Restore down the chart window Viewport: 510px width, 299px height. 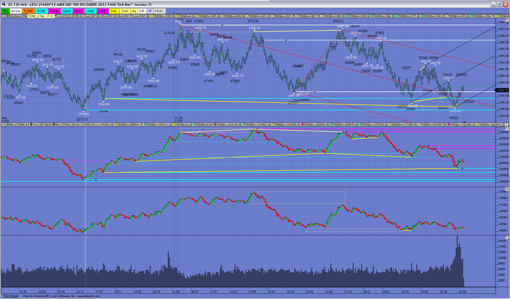[499, 4]
